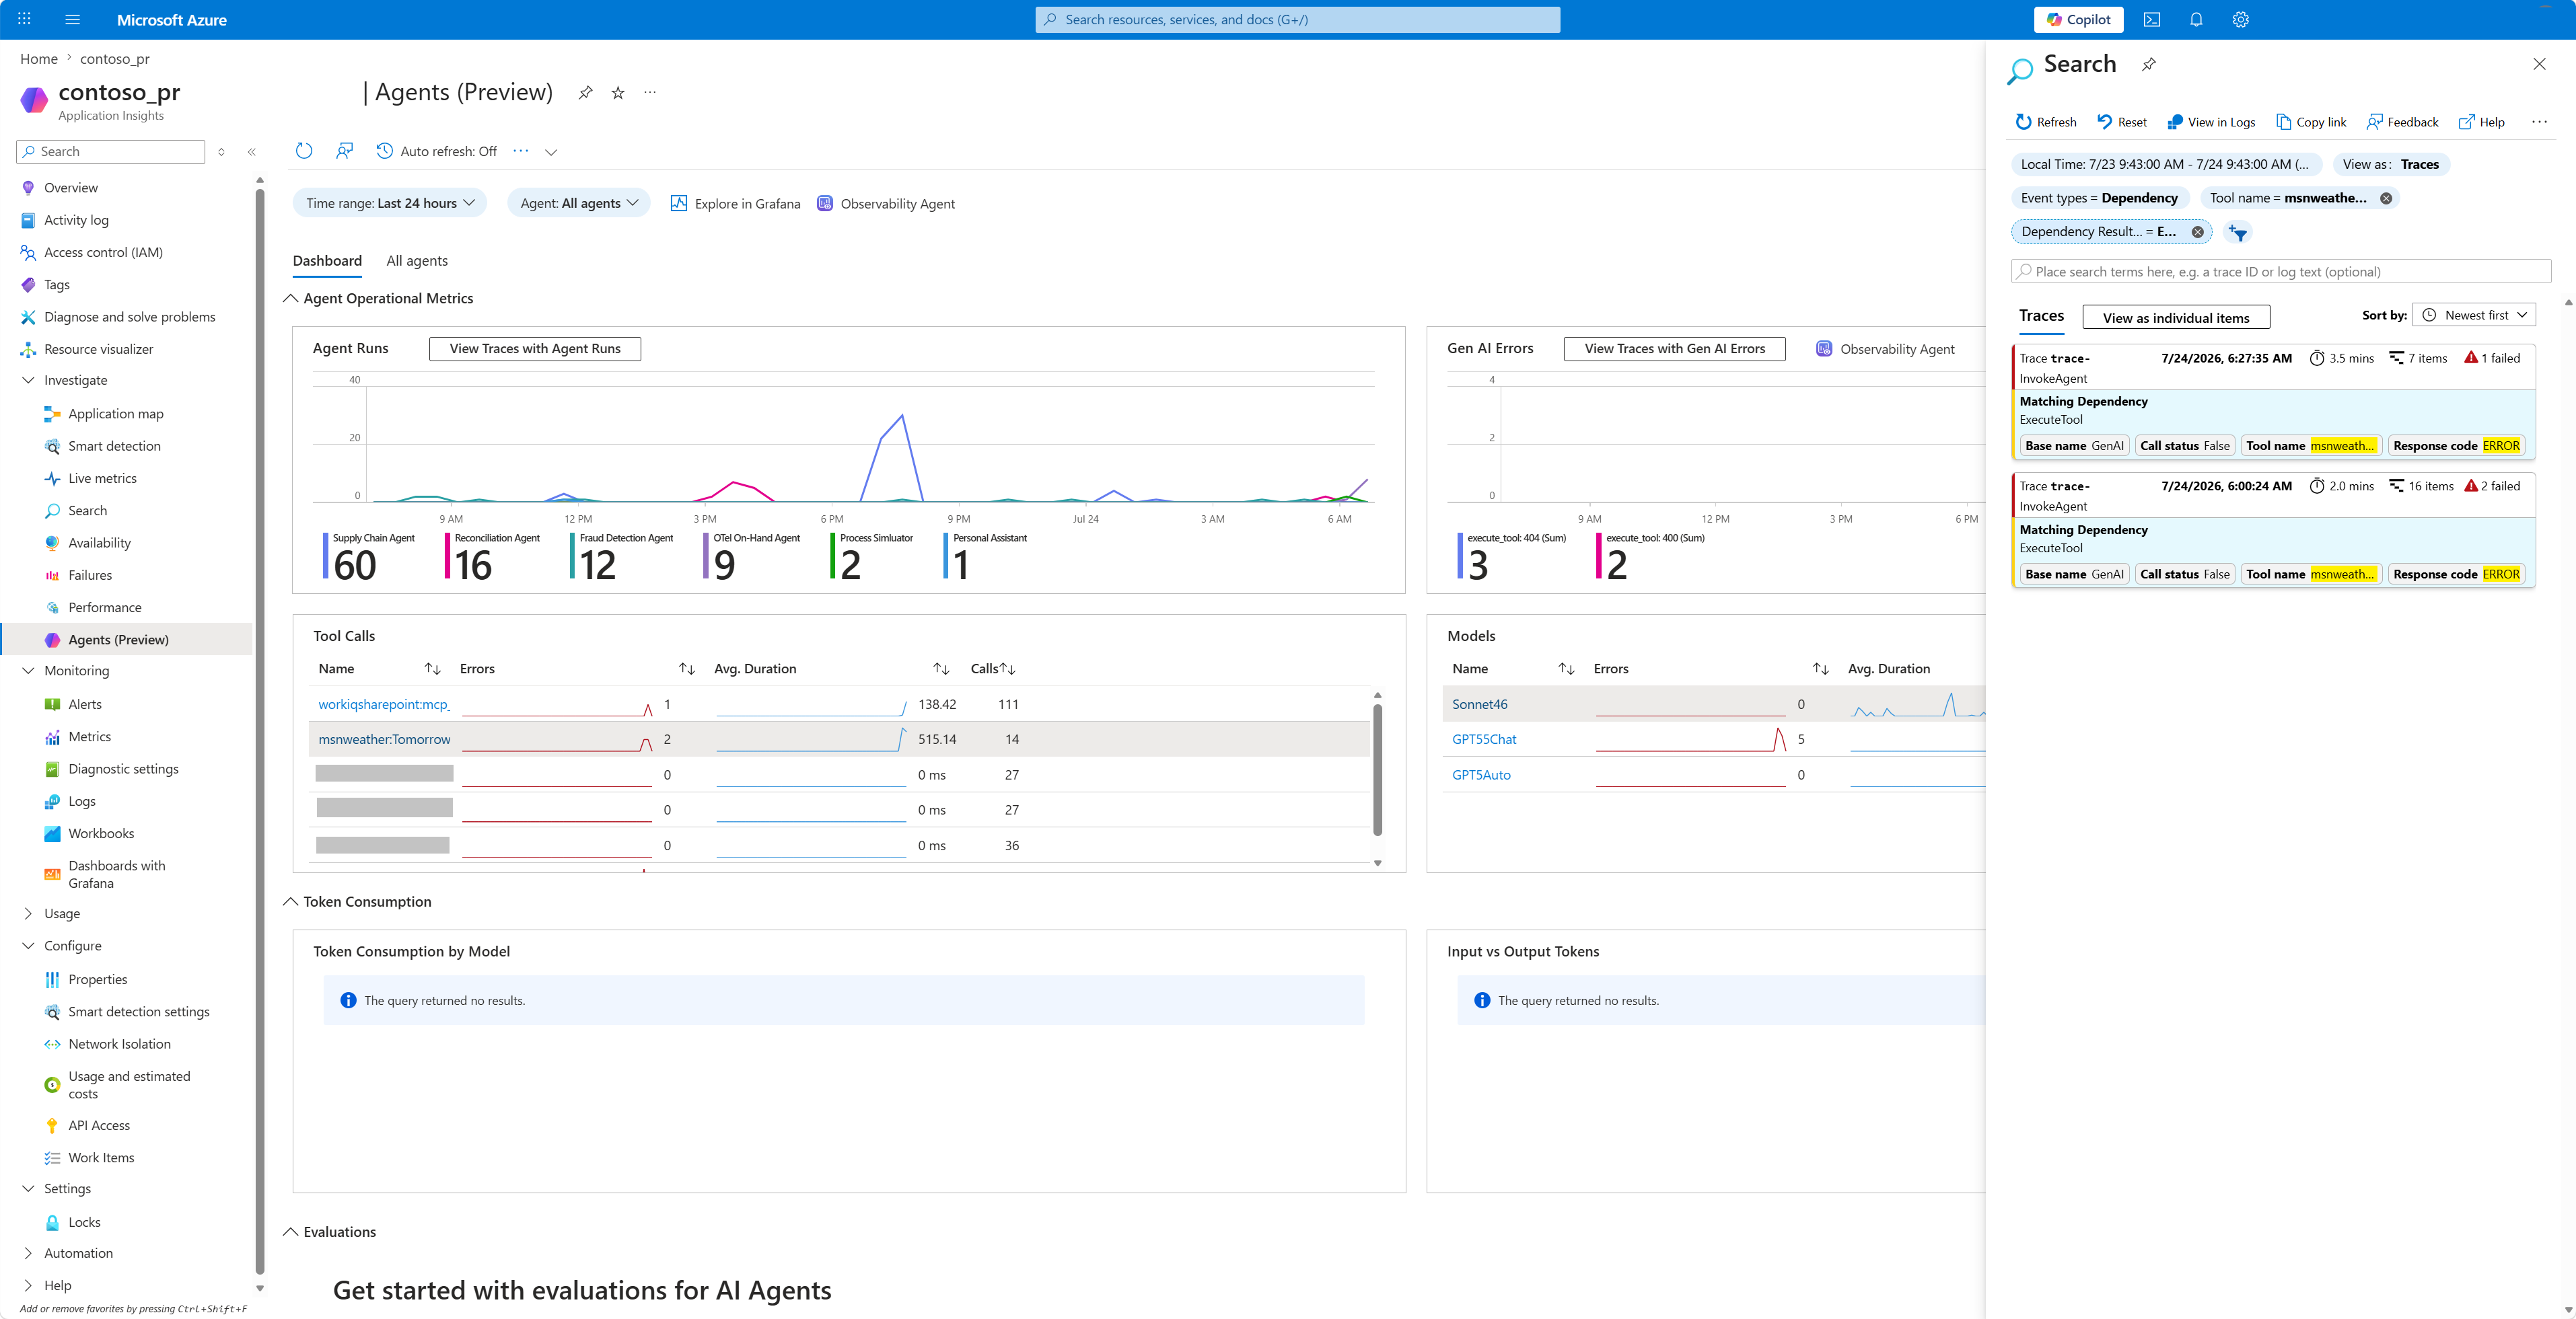Image resolution: width=2576 pixels, height=1319 pixels.
Task: Switch to the All agents tab
Action: tap(417, 261)
